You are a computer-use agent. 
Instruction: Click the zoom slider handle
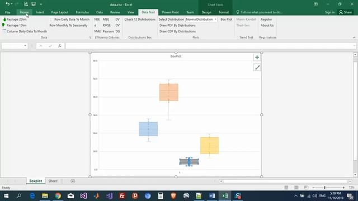324,188
